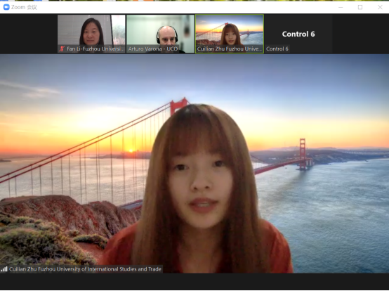The width and height of the screenshot is (389, 291).
Task: Click the Zoom logo icon in title bar
Action: [x=6, y=7]
